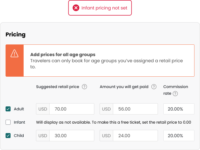
Task: Enable the Infant checkbox
Action: [x=8, y=122]
